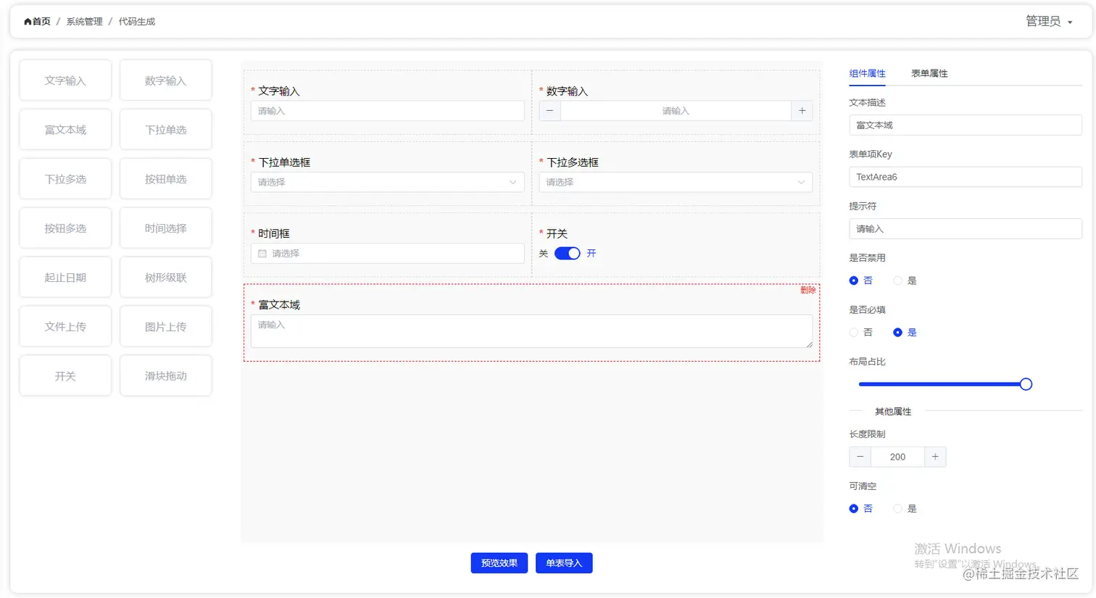Image resolution: width=1096 pixels, height=598 pixels.
Task: Select the 图片上传 component in the palette
Action: pyautogui.click(x=165, y=326)
